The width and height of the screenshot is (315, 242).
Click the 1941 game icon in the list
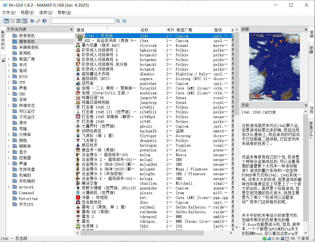(80, 38)
